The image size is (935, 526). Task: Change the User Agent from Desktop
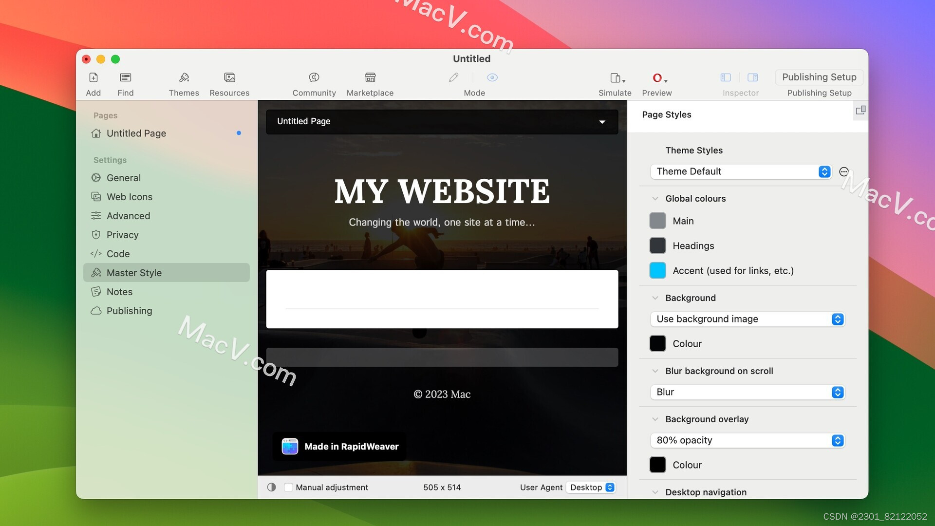coord(591,487)
